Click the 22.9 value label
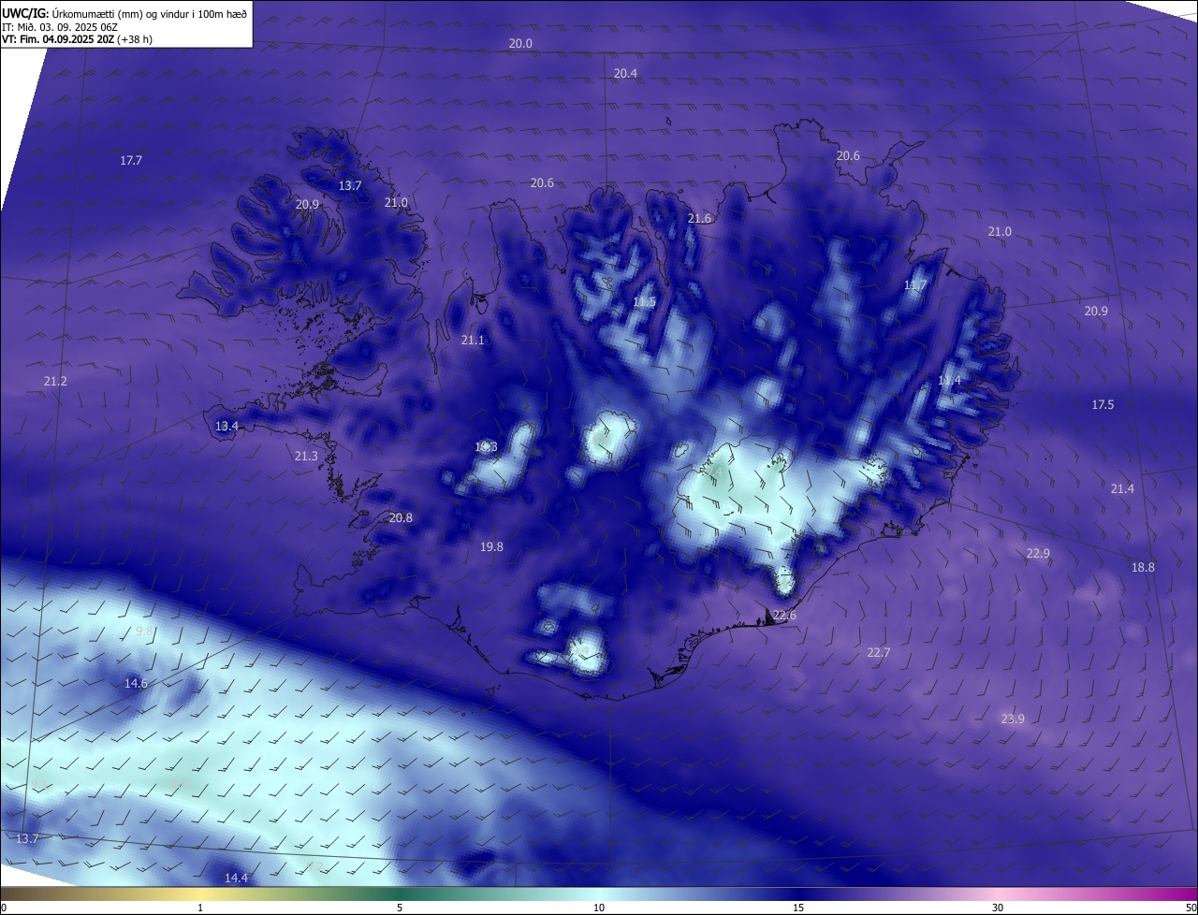Screen dimensions: 1198x915 [x=1038, y=554]
